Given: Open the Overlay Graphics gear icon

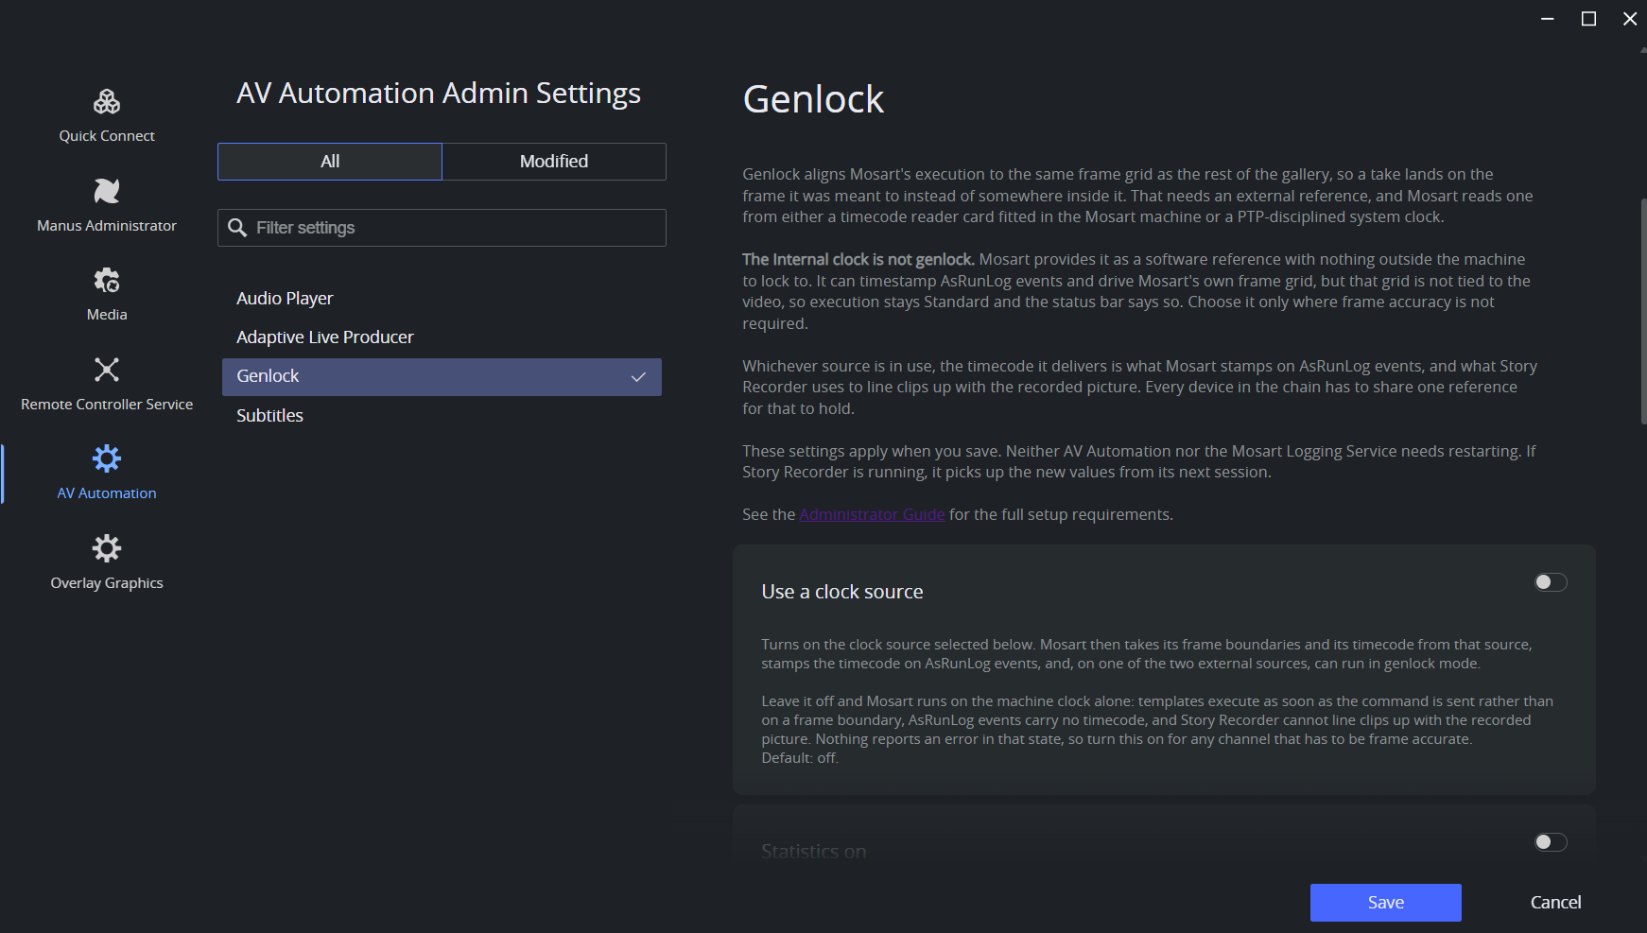Looking at the screenshot, I should tap(107, 548).
